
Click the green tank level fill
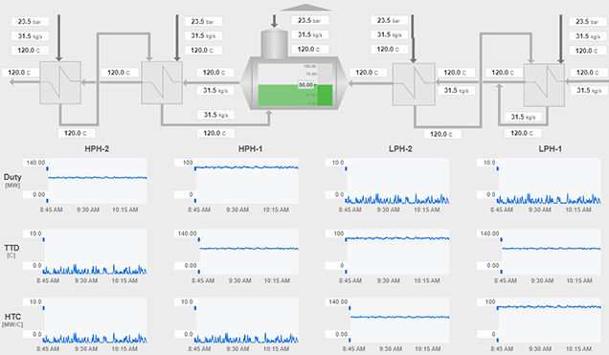click(x=296, y=95)
